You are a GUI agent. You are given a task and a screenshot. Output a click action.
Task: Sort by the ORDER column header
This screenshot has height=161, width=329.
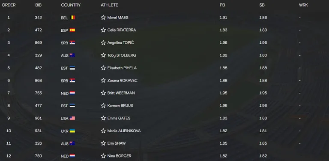point(9,5)
